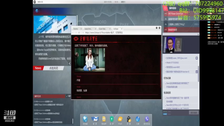The width and height of the screenshot is (224, 126).
Task: Click the MDK-OS logo in top bar
Action: (35, 2)
